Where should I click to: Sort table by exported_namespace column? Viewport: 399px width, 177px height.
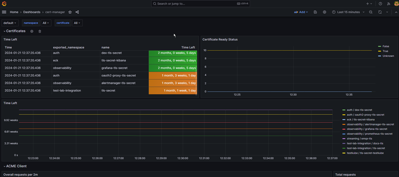tap(68, 47)
